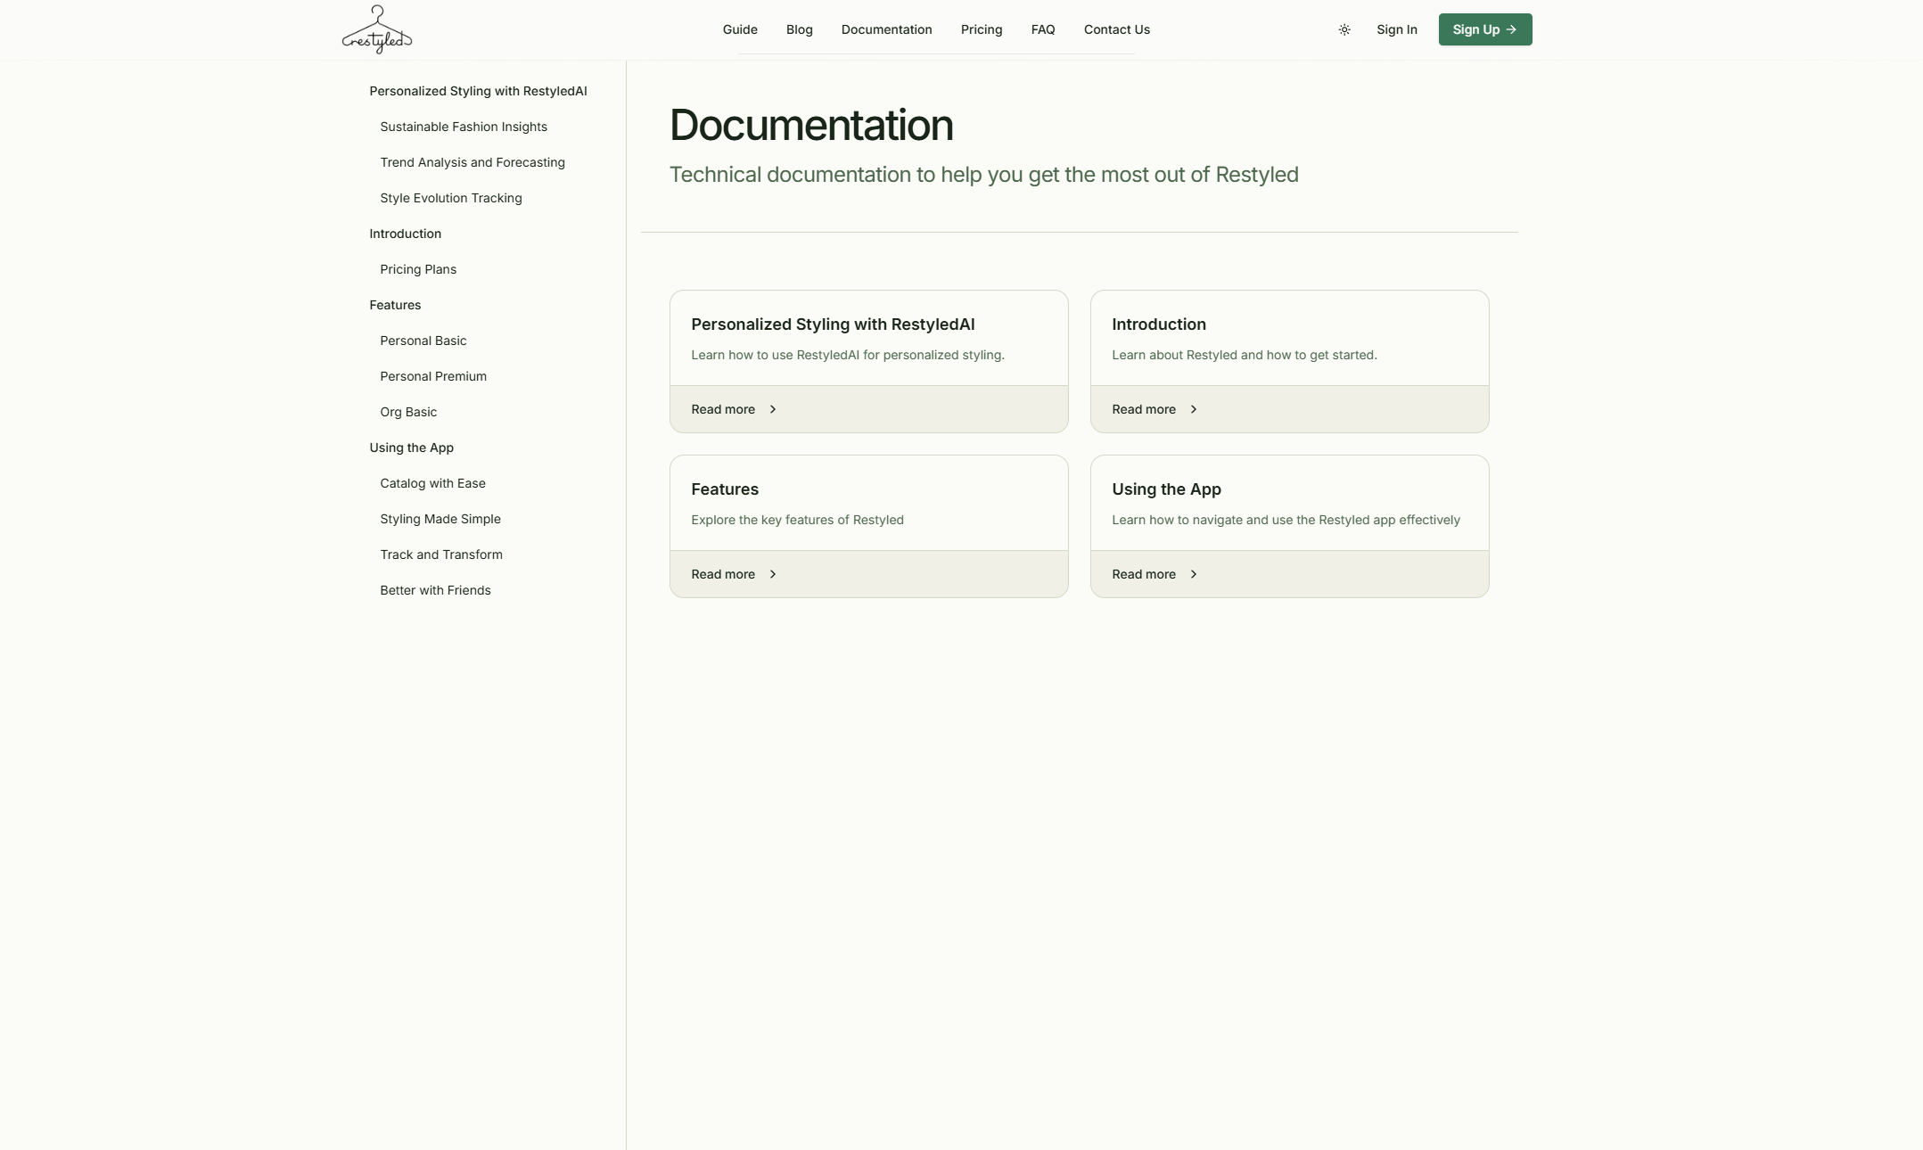This screenshot has height=1150, width=1923.
Task: Click chevron in Using the App card
Action: (1194, 574)
